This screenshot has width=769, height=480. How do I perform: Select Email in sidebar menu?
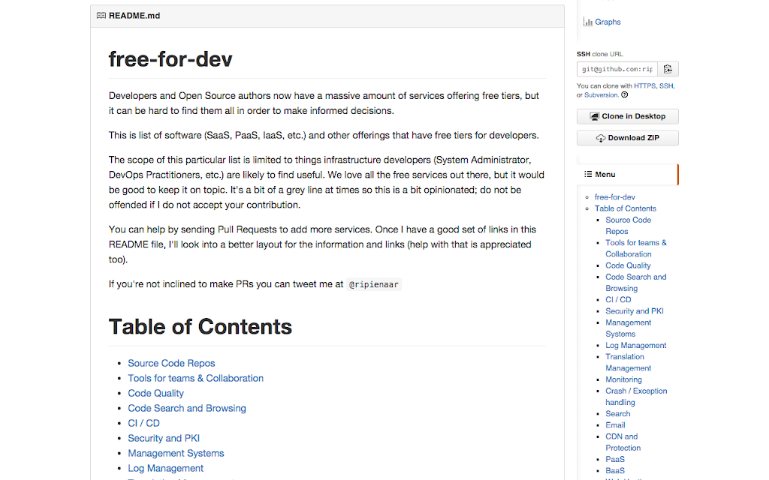pos(615,425)
